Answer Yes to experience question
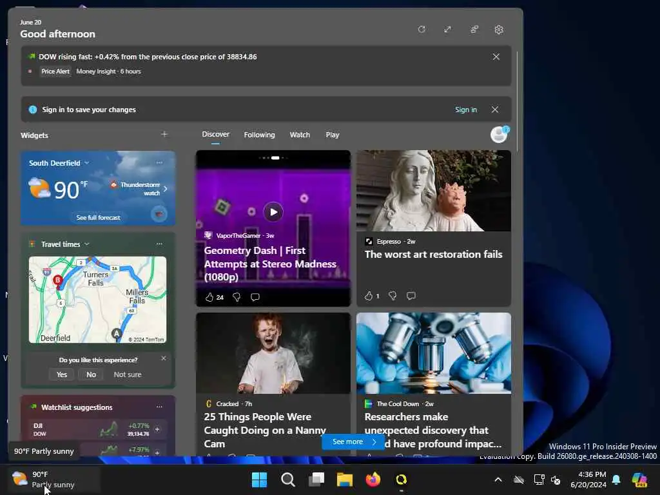 pyautogui.click(x=62, y=374)
